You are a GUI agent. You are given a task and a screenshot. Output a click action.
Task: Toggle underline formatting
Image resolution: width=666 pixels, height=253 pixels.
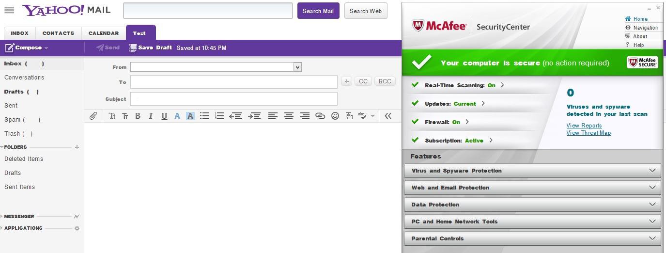(164, 116)
